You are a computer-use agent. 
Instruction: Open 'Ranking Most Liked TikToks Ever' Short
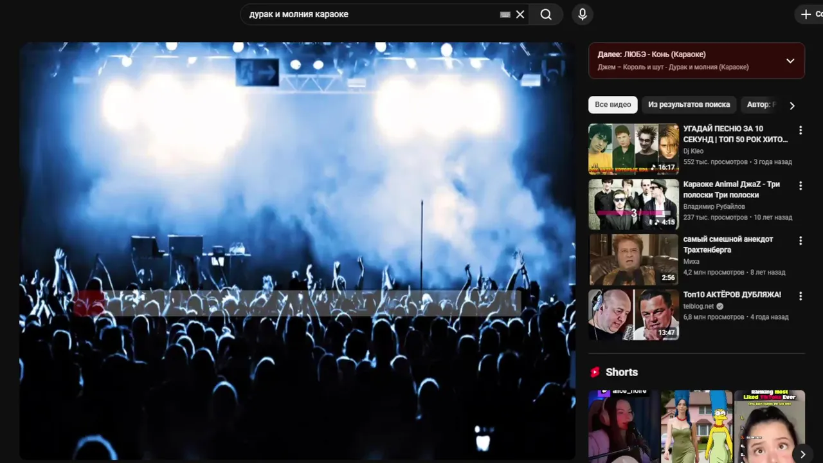click(770, 426)
